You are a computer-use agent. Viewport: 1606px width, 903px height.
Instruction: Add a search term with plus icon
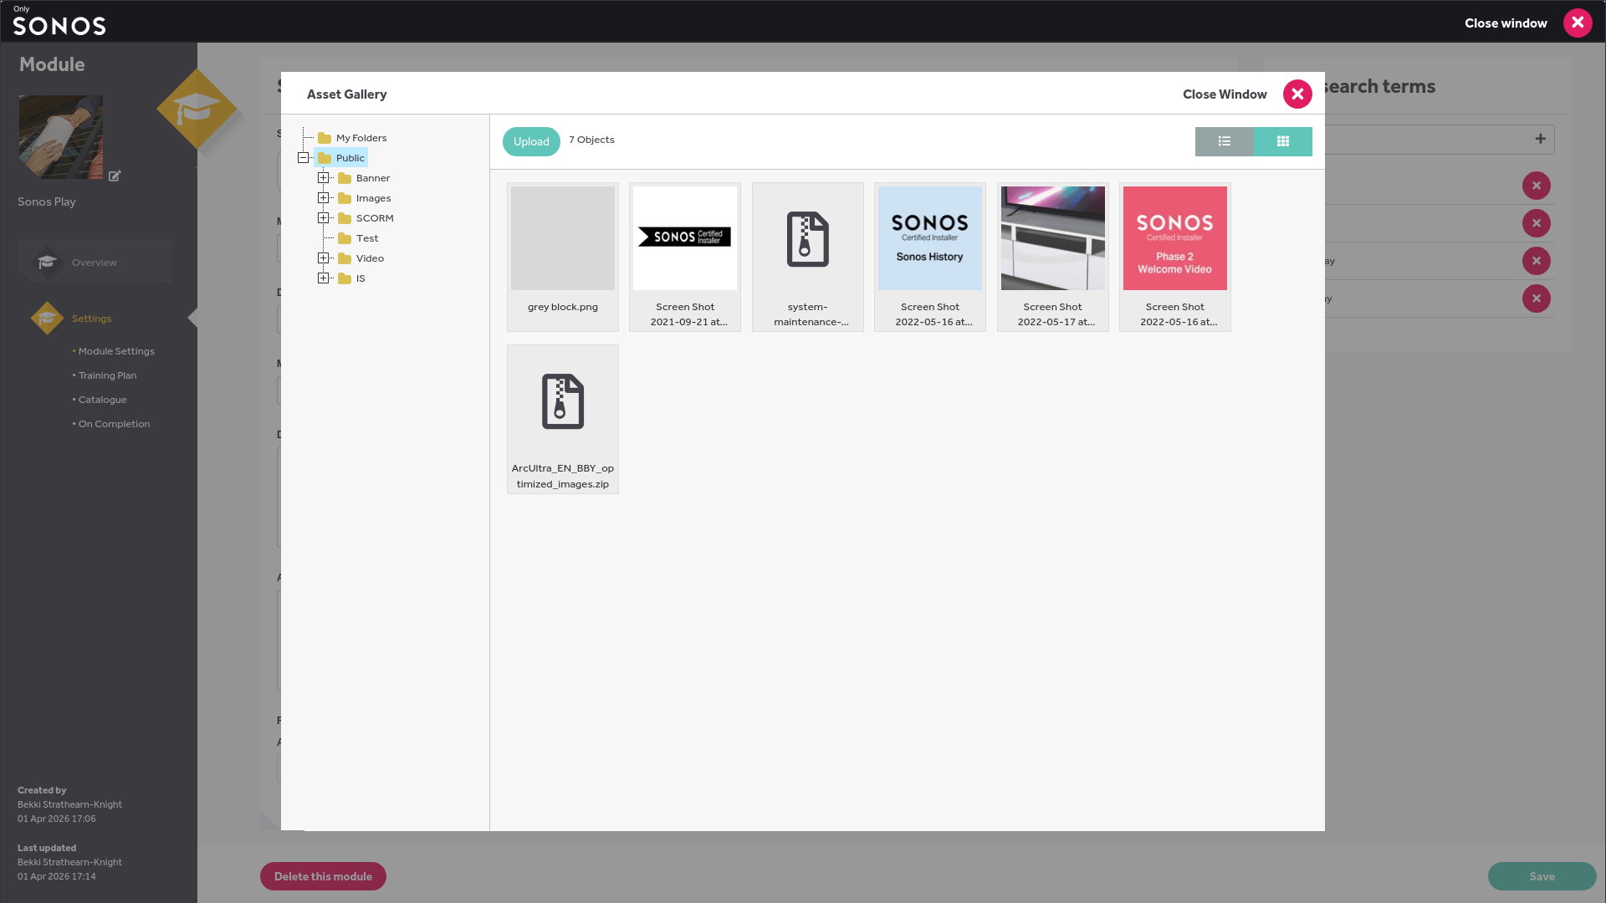point(1540,139)
